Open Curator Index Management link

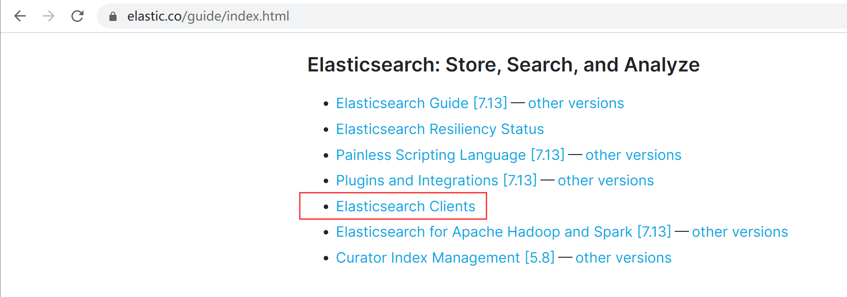[x=427, y=258]
